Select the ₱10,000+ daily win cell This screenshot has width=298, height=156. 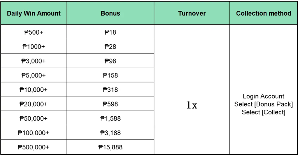click(x=33, y=90)
